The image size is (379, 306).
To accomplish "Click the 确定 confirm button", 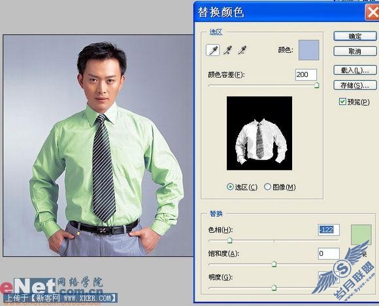I will (355, 37).
